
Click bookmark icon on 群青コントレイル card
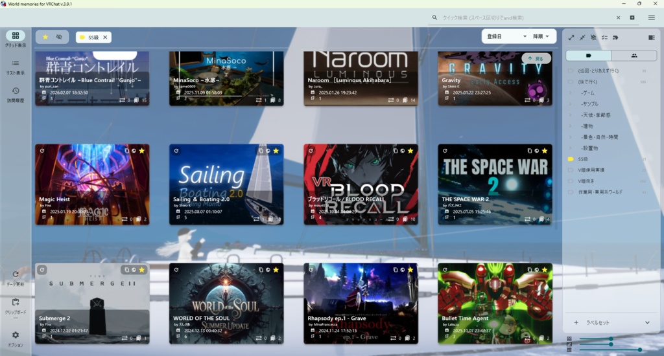point(136,100)
